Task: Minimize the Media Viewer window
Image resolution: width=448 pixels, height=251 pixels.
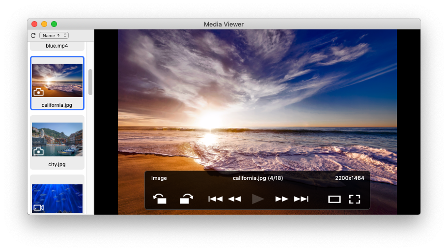Action: pos(44,24)
